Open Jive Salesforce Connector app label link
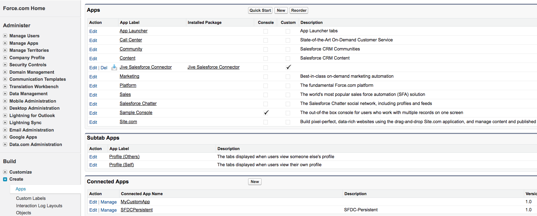 [146, 67]
